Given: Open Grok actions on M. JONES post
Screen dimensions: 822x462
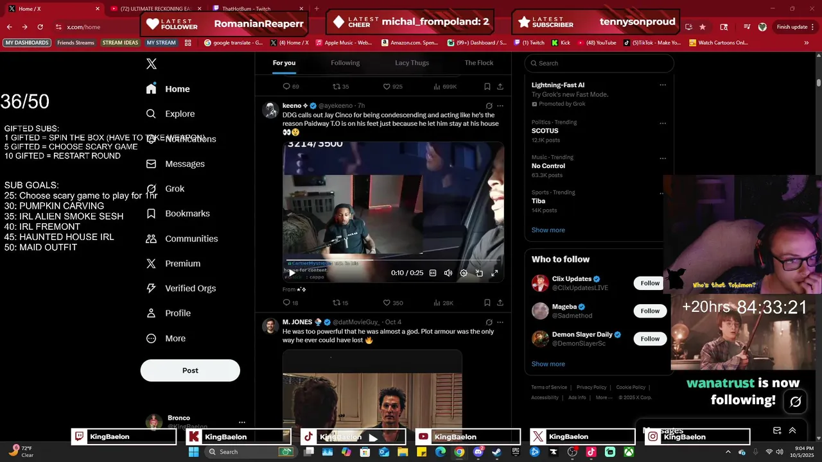Looking at the screenshot, I should pyautogui.click(x=489, y=322).
